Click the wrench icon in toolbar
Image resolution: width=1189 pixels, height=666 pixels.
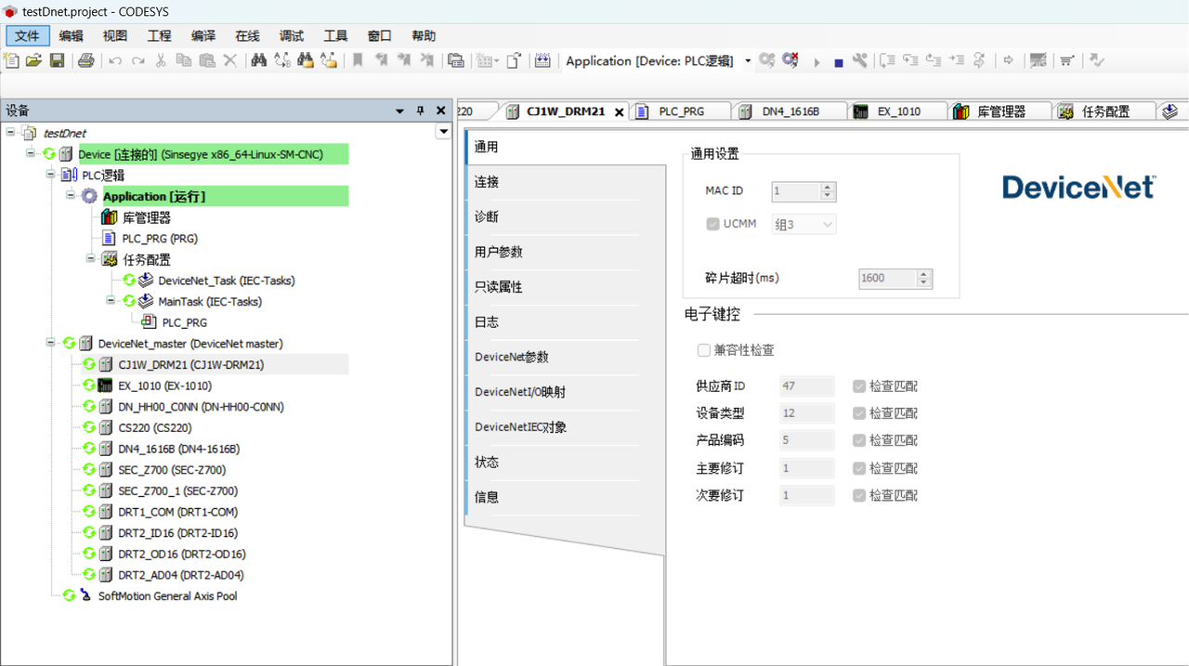[x=860, y=60]
